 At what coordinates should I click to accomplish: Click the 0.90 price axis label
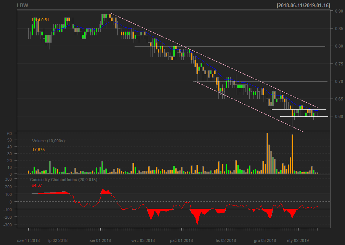(339, 11)
